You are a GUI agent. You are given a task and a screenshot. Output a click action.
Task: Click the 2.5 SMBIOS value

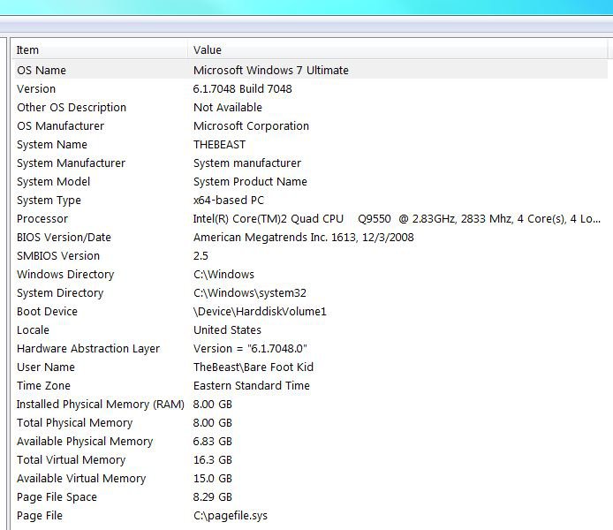pyautogui.click(x=201, y=256)
